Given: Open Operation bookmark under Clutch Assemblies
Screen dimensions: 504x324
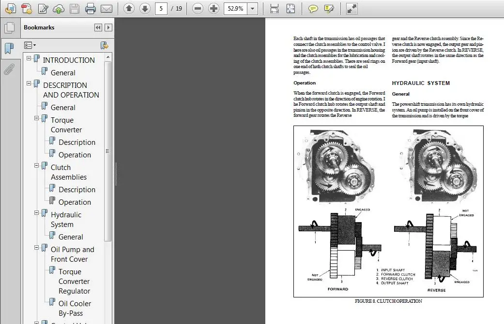Looking at the screenshot, I should (x=75, y=202).
